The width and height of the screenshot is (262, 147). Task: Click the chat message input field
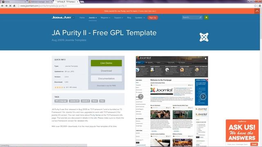(238, 144)
